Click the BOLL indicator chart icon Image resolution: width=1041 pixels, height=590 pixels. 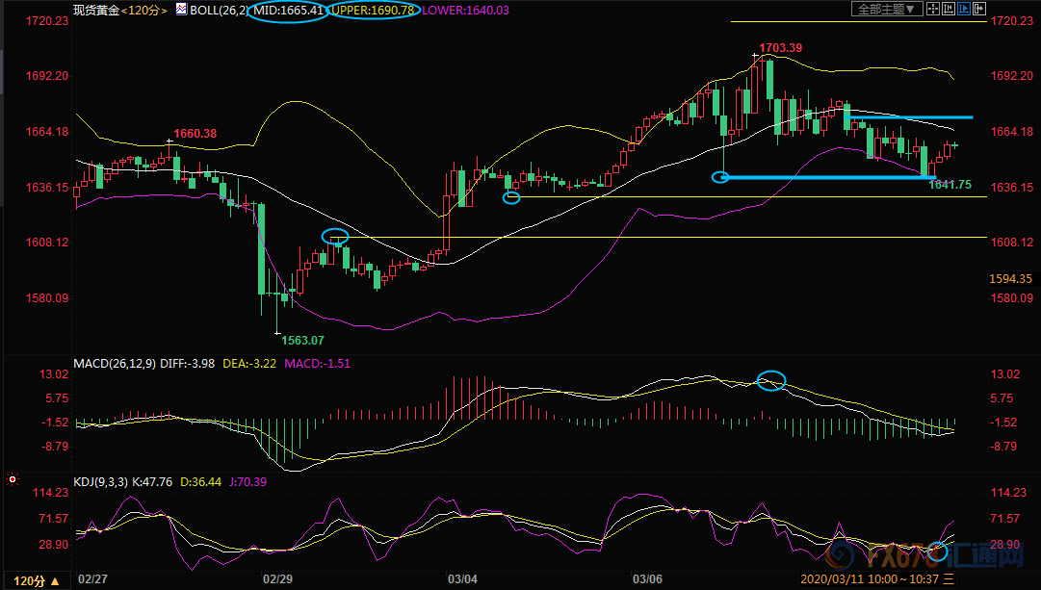pos(181,10)
